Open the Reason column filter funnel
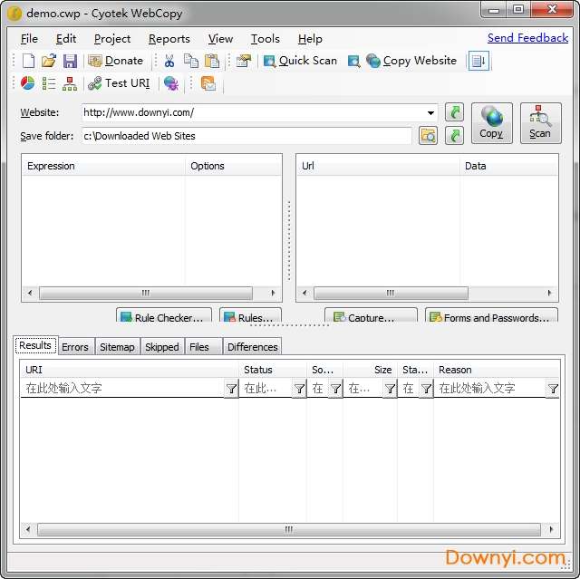 point(553,389)
